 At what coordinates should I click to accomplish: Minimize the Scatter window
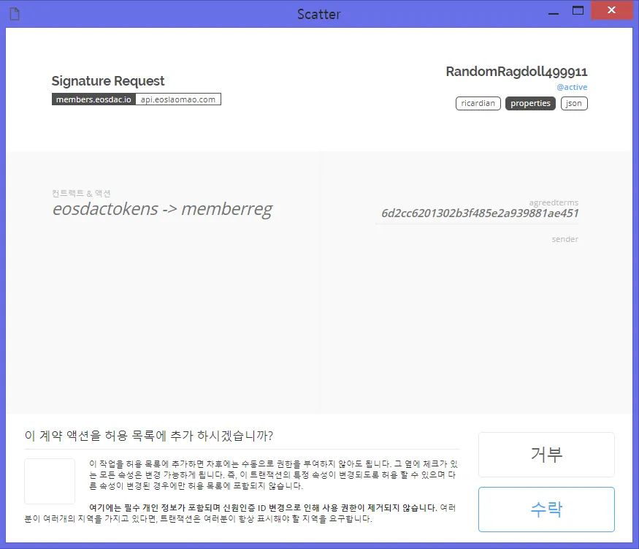(x=553, y=12)
